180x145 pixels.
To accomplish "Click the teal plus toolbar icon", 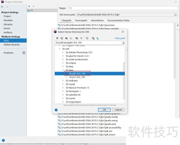I will coord(98,38).
